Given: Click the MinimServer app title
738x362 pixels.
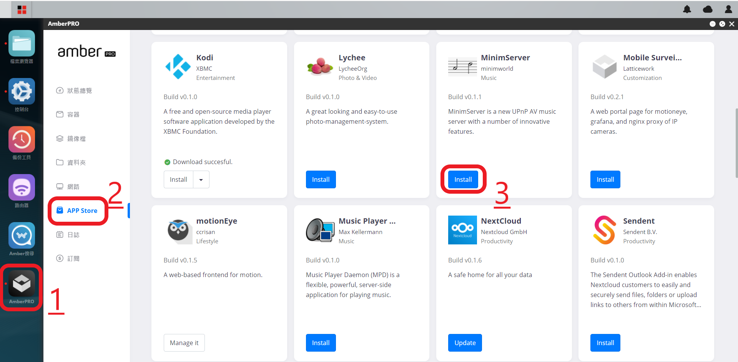Looking at the screenshot, I should 505,58.
